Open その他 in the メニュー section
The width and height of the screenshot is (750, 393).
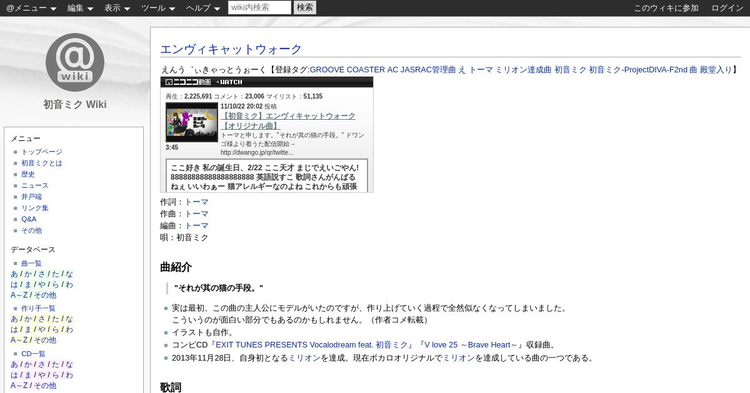31,230
